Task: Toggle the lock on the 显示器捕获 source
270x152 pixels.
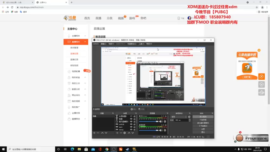Action: [134, 122]
